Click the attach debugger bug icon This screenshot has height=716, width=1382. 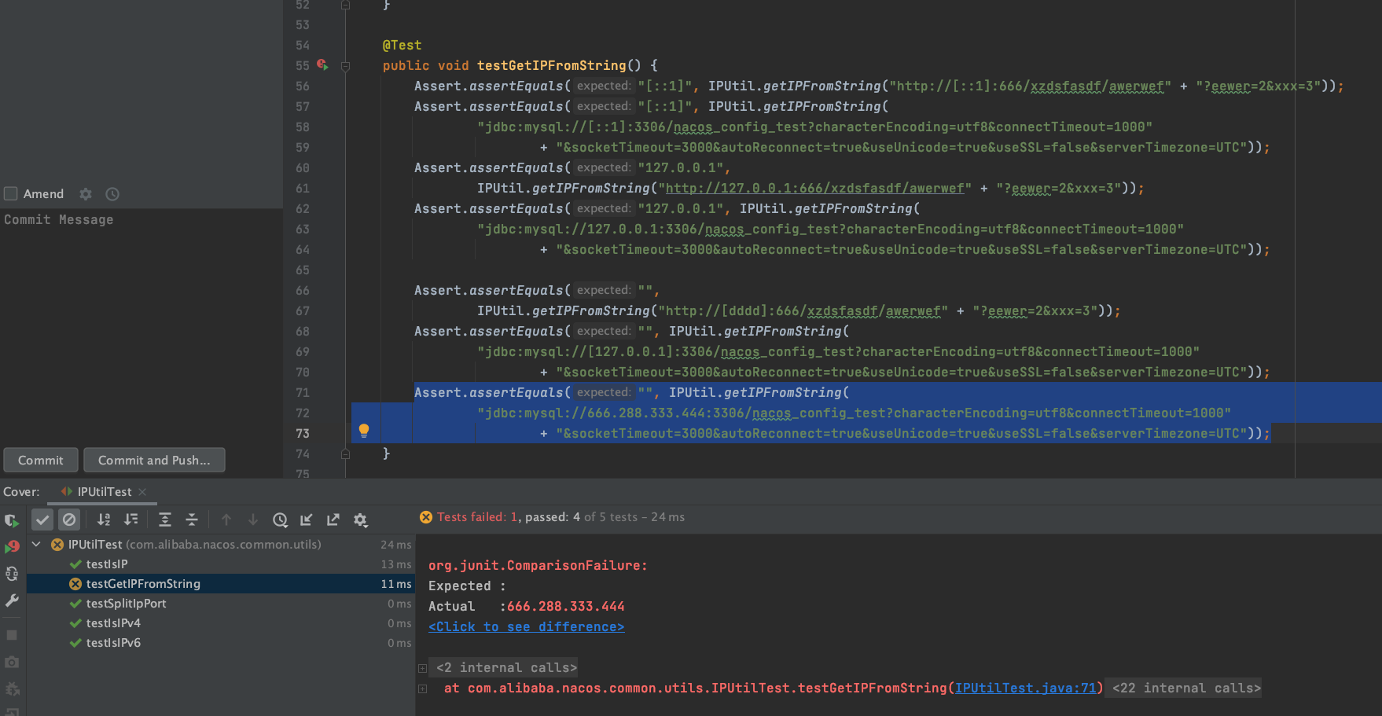(x=12, y=689)
